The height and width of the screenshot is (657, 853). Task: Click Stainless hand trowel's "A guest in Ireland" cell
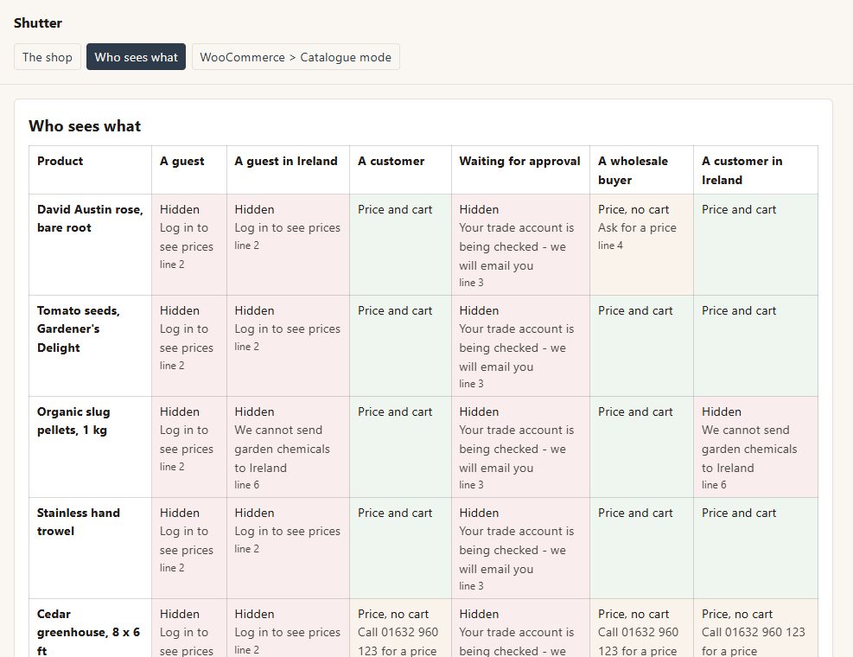[x=289, y=549]
